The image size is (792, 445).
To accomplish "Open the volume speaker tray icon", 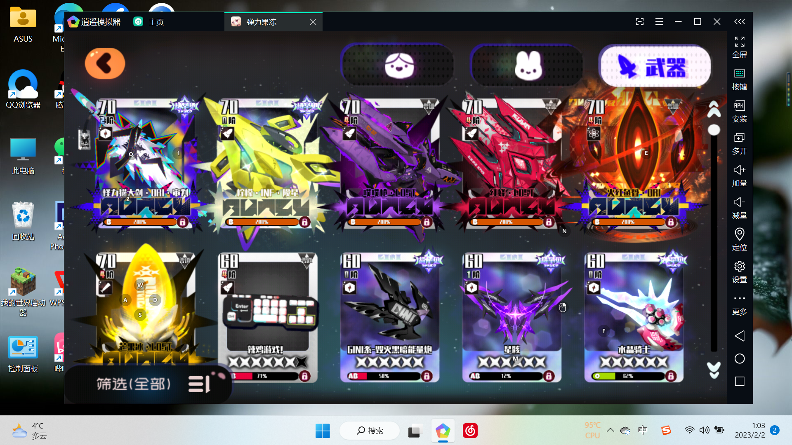I will (704, 430).
